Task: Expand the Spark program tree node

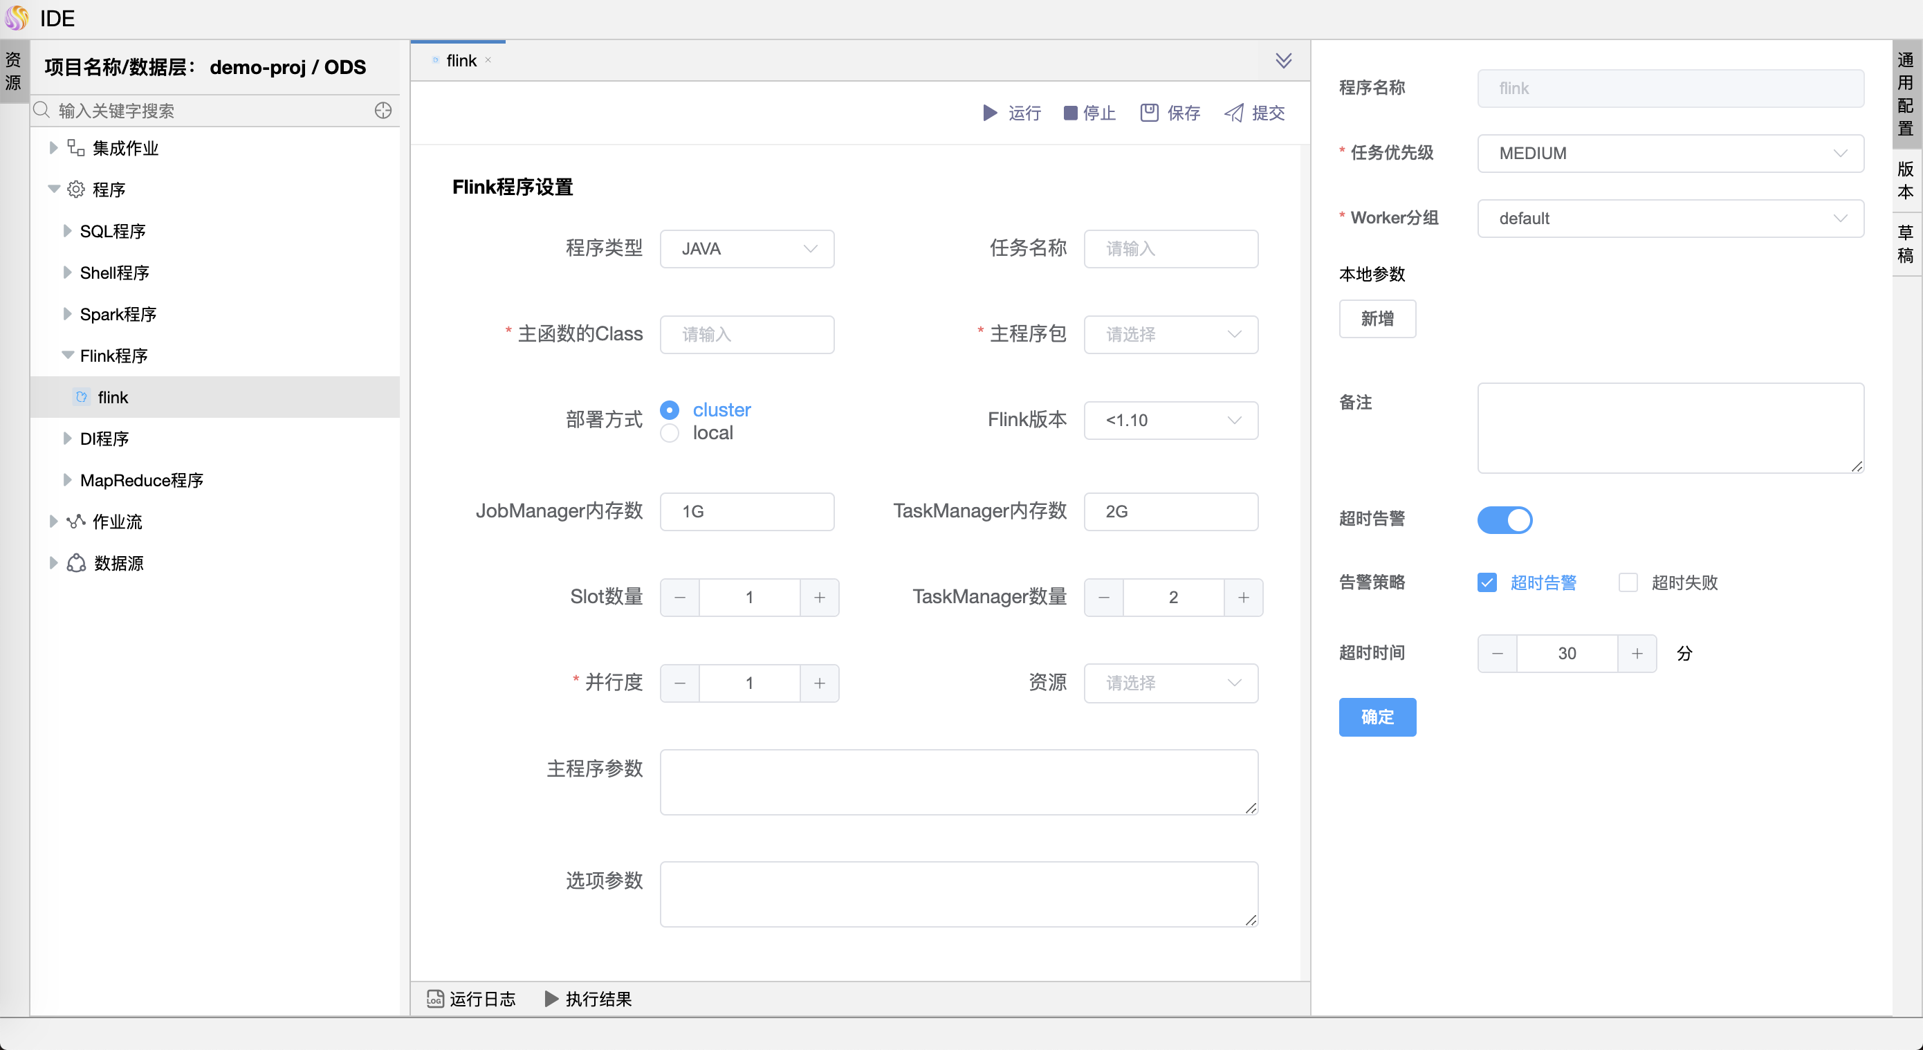Action: (x=67, y=314)
